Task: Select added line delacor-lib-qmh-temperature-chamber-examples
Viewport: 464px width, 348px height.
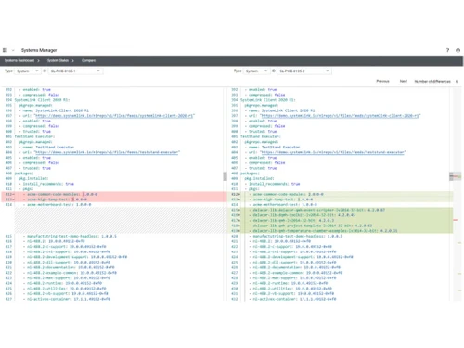Action: 341,231
